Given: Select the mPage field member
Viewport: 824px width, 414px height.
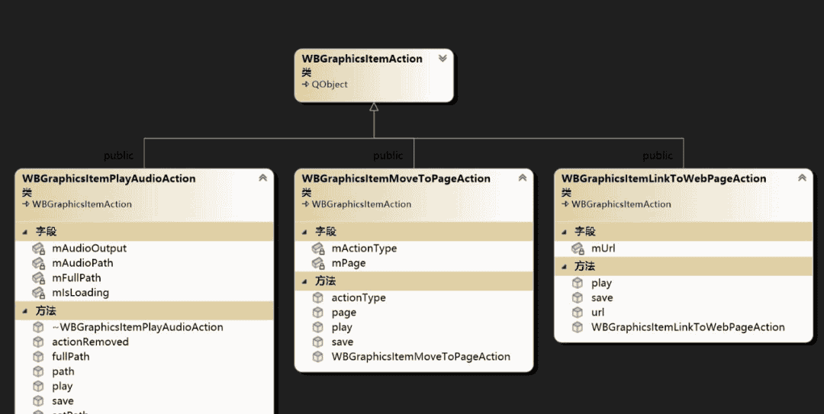Looking at the screenshot, I should click(x=349, y=263).
